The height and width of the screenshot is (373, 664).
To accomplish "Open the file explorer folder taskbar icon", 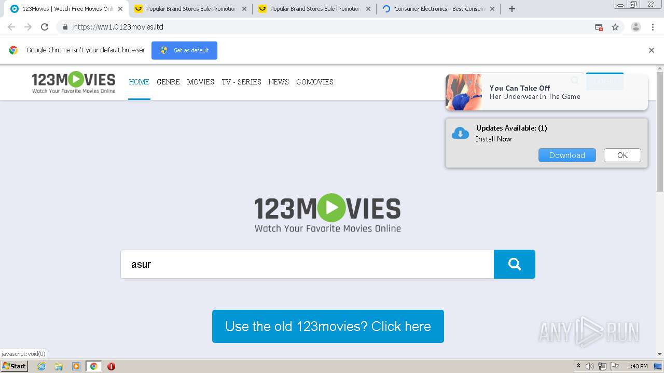I will coord(59,366).
